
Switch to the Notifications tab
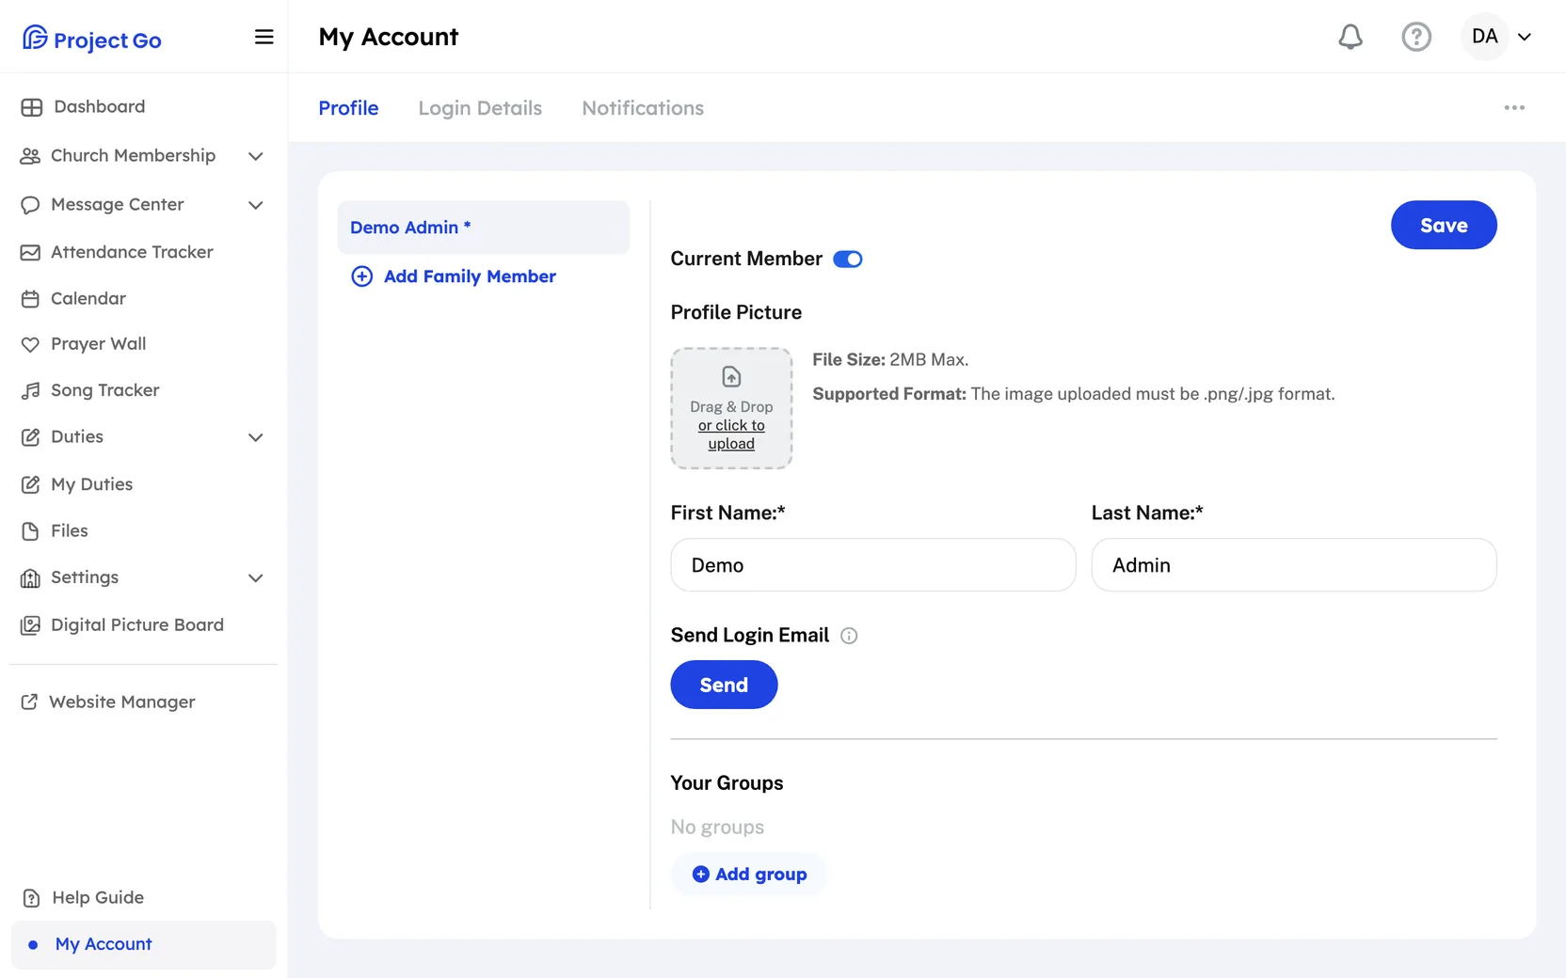tap(643, 108)
